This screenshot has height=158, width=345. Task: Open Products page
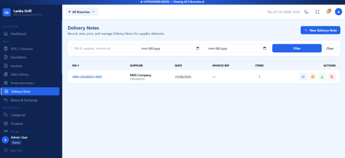point(30,123)
